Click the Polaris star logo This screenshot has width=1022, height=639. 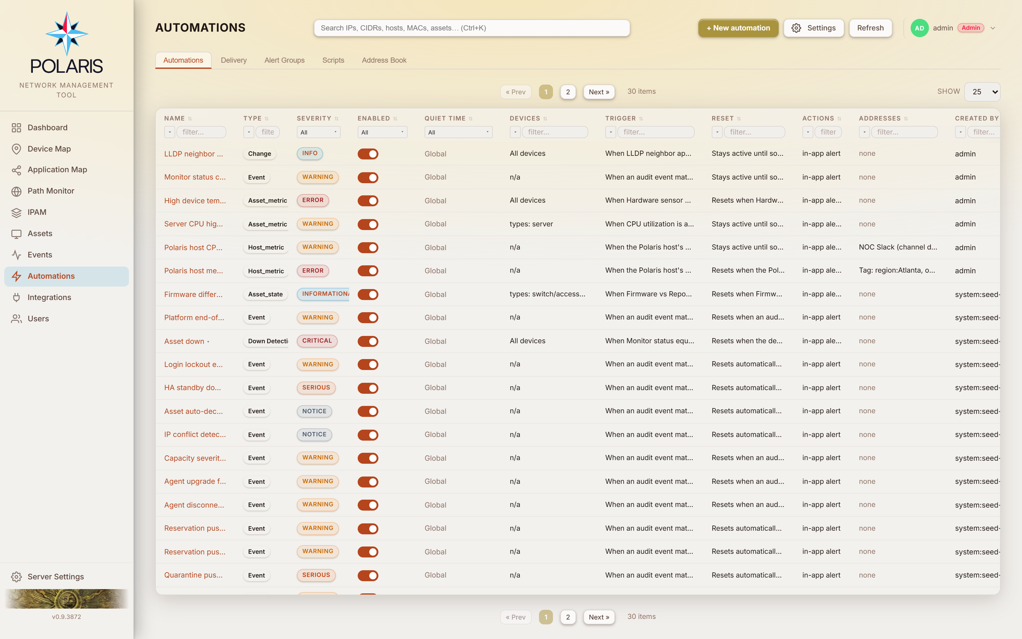click(x=67, y=34)
